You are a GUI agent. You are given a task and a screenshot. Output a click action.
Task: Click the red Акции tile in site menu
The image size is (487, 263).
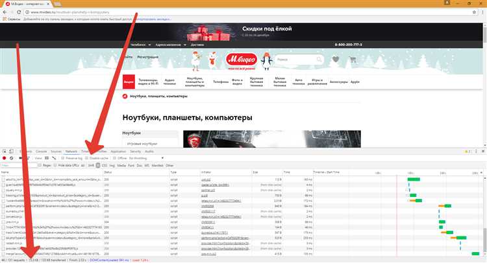(x=129, y=82)
